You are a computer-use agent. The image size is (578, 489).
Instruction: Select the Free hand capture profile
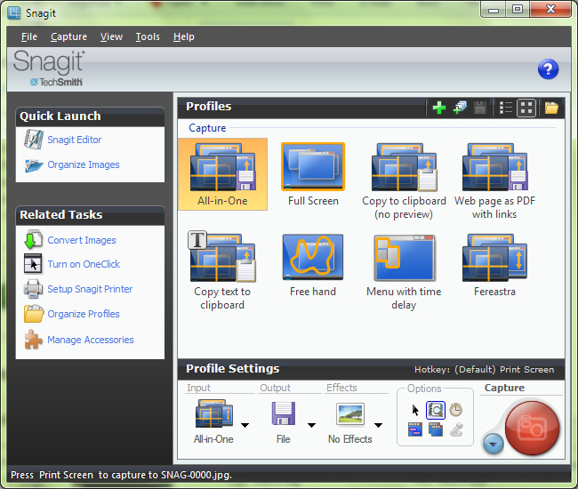click(313, 265)
